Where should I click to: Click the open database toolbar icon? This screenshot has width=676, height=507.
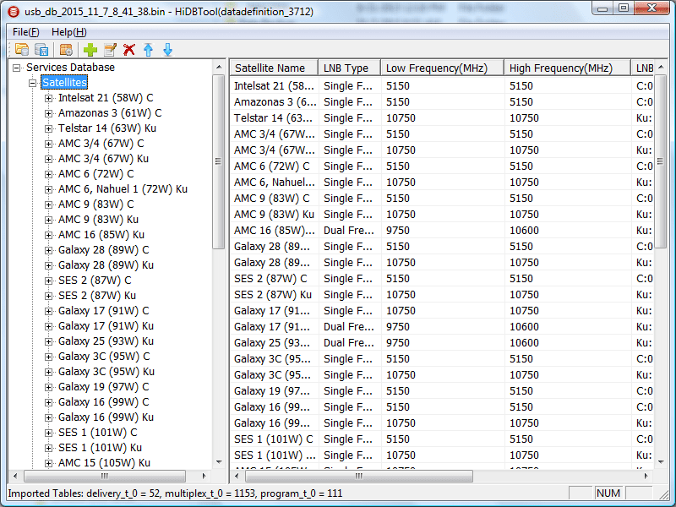click(x=21, y=50)
